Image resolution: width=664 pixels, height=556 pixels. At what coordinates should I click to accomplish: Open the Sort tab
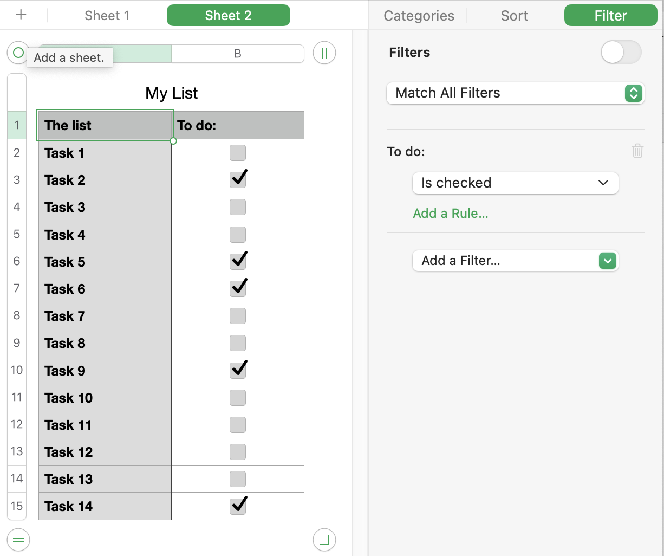tap(514, 16)
